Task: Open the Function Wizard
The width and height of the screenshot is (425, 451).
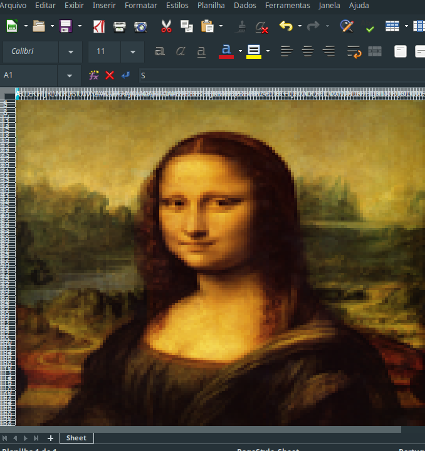Action: click(x=94, y=75)
